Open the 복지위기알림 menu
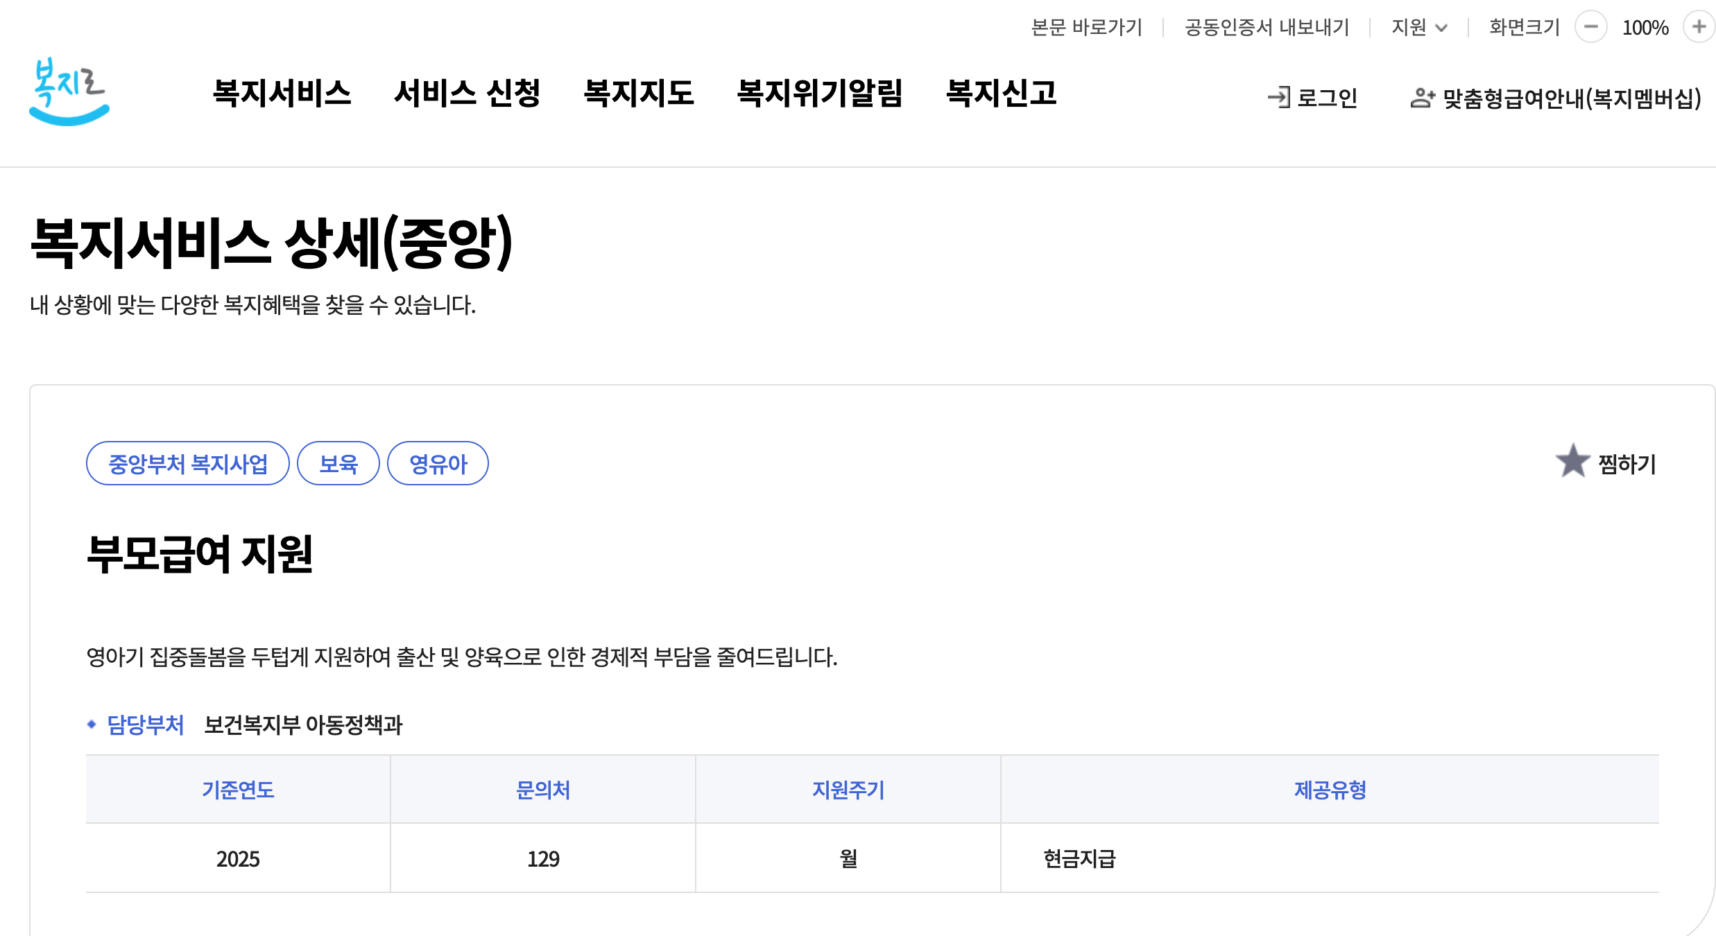This screenshot has width=1716, height=936. coord(820,93)
